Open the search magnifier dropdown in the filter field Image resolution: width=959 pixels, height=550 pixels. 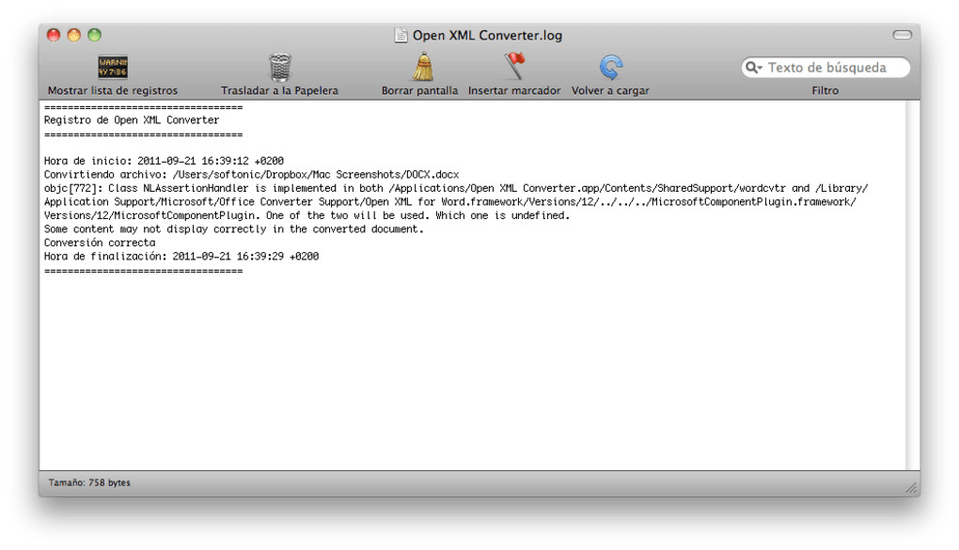(753, 68)
